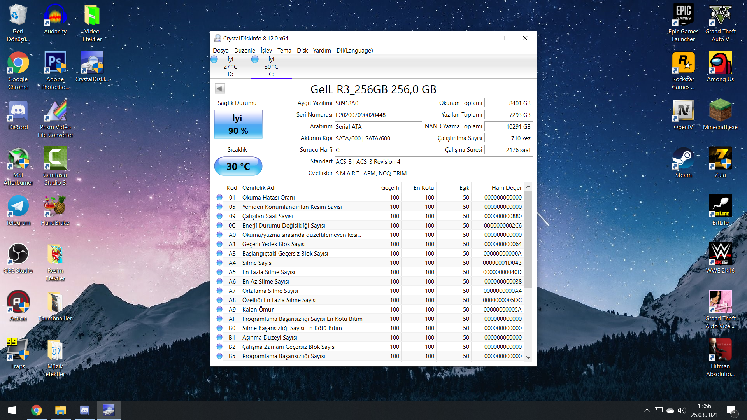Click the Seri Numarası value field
The height and width of the screenshot is (420, 747).
(377, 115)
